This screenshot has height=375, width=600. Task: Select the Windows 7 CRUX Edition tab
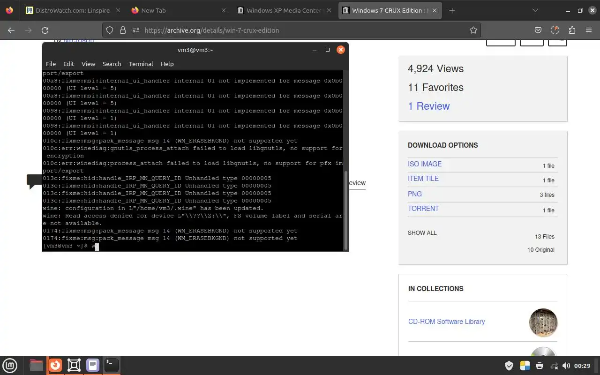coord(390,10)
